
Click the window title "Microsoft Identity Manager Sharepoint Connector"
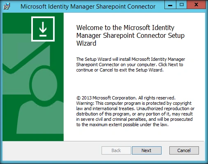point(88,7)
